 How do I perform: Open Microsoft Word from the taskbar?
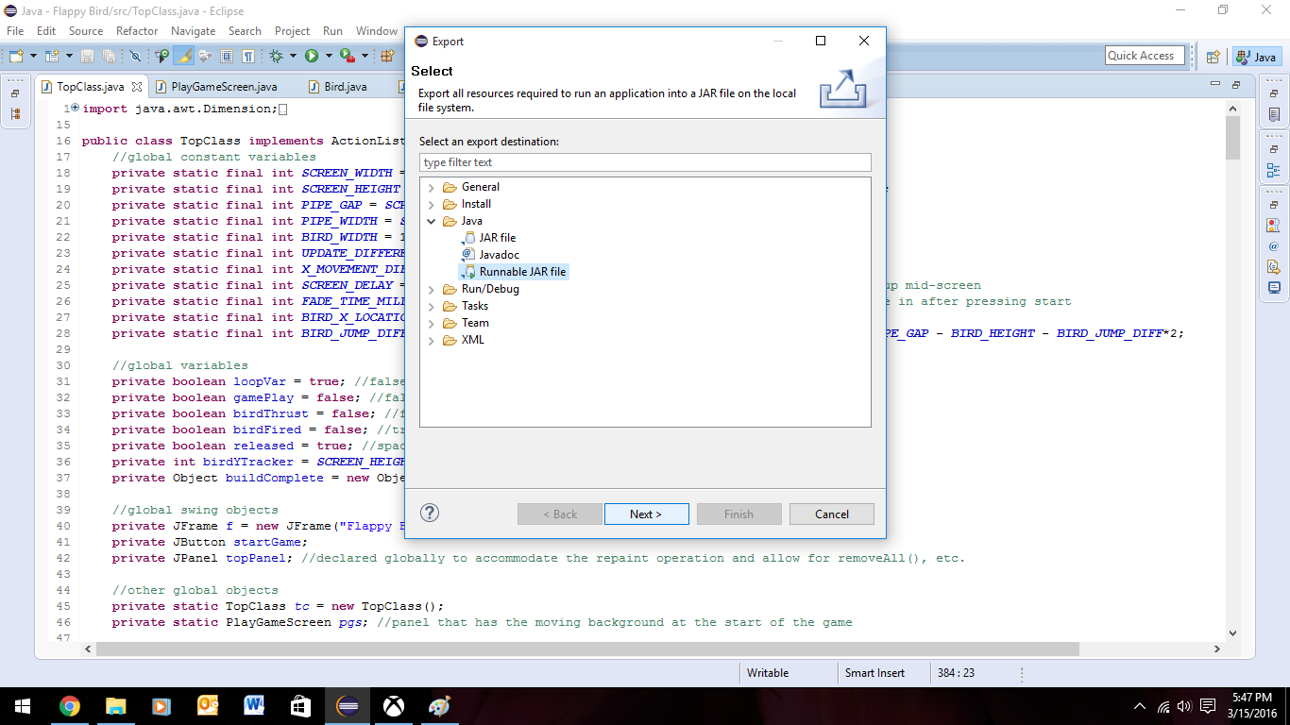254,705
